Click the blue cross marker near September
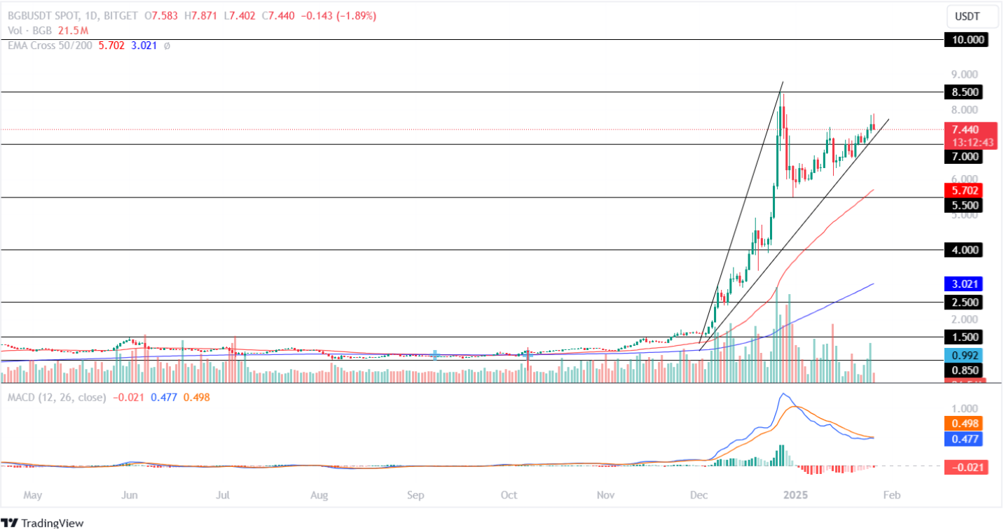 pyautogui.click(x=435, y=355)
